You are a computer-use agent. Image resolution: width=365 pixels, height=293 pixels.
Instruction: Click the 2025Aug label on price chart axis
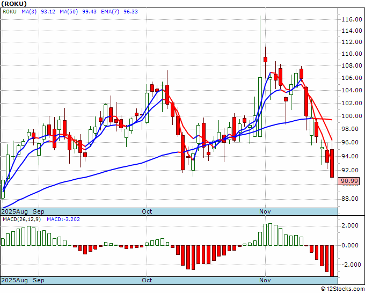[x=14, y=211]
